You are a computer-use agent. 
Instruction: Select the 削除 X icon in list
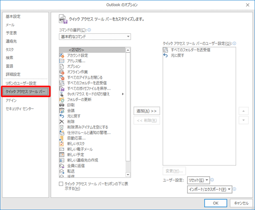[x=62, y=122]
